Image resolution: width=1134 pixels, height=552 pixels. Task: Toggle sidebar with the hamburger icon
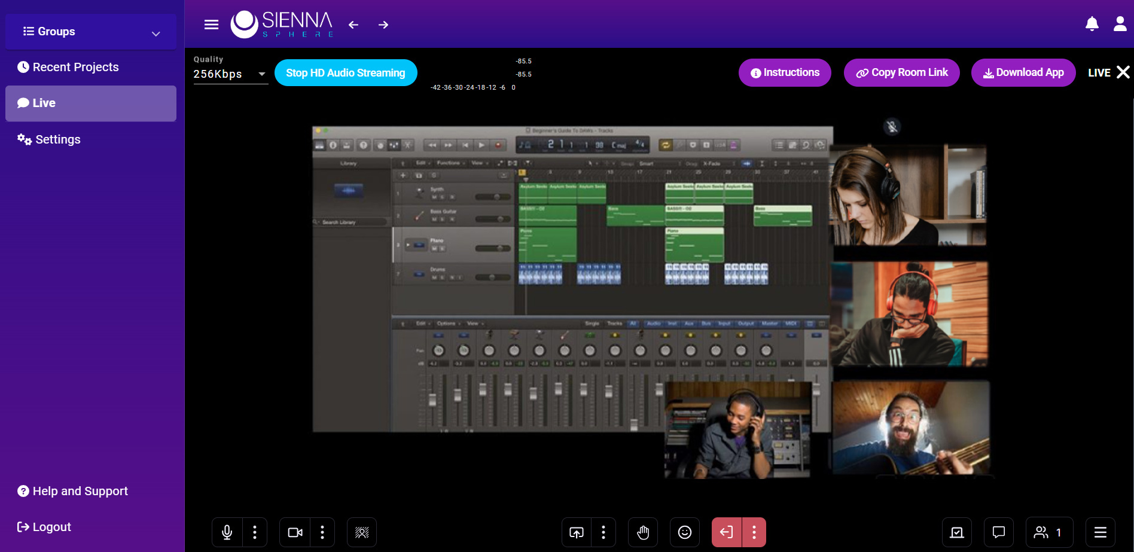tap(211, 25)
